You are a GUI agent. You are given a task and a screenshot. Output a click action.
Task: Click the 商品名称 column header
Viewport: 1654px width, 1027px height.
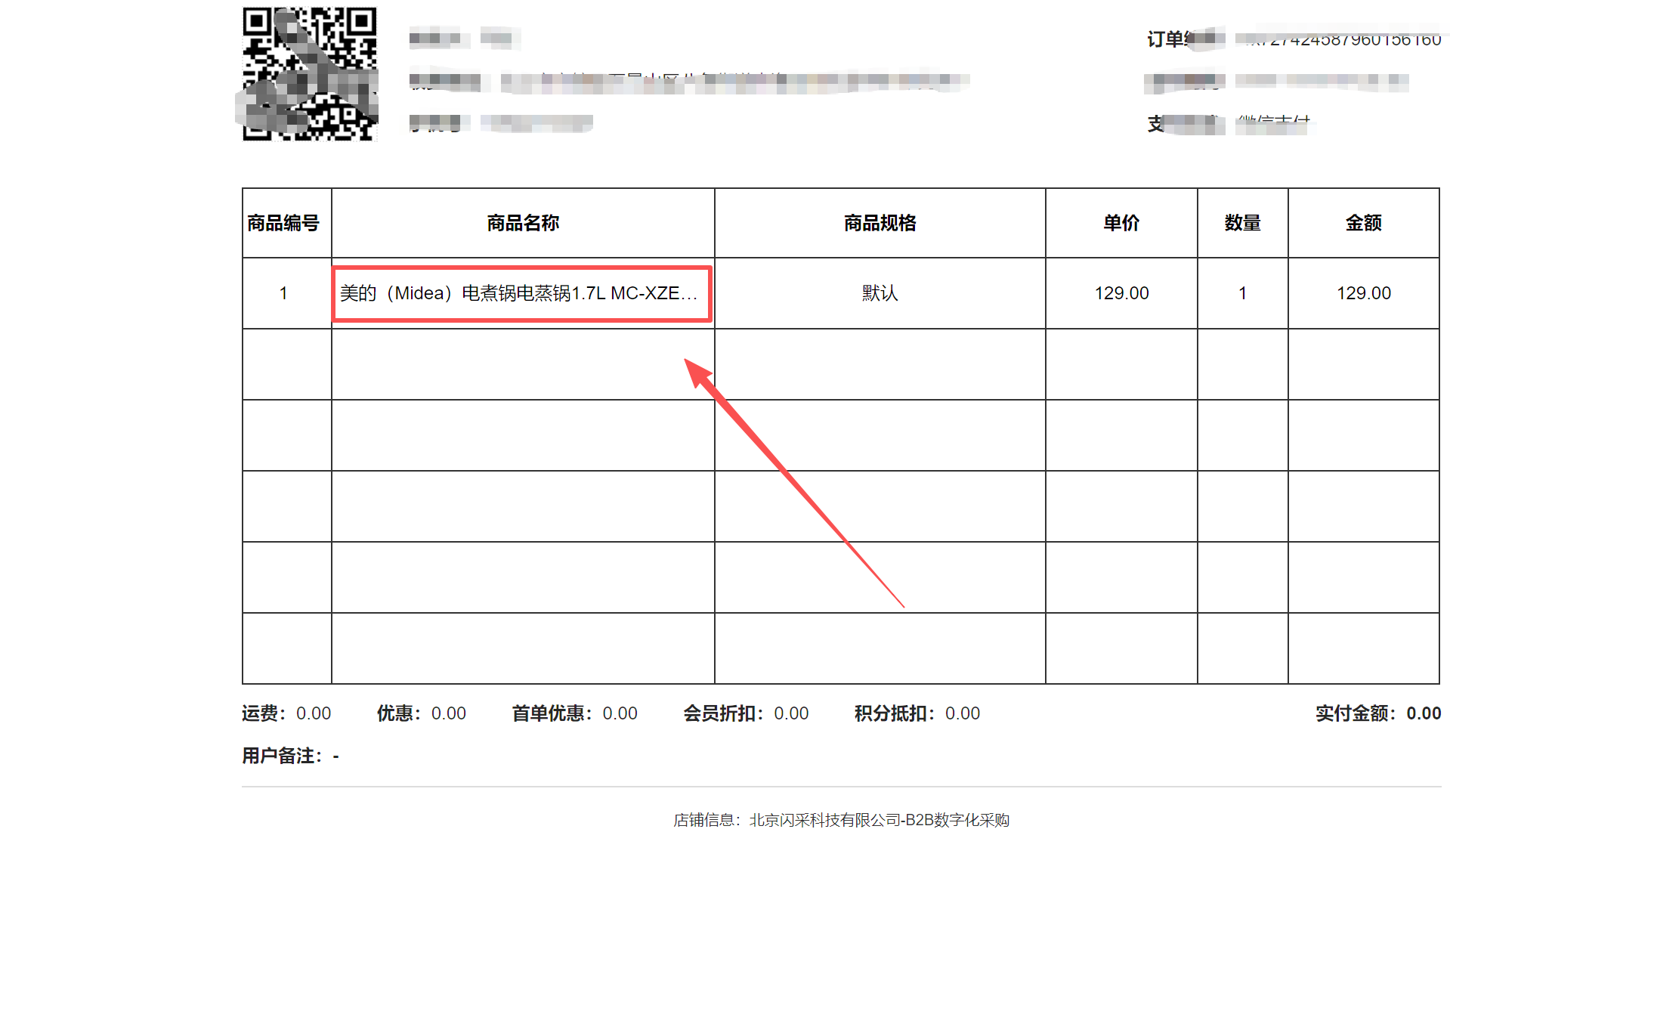[x=522, y=223]
